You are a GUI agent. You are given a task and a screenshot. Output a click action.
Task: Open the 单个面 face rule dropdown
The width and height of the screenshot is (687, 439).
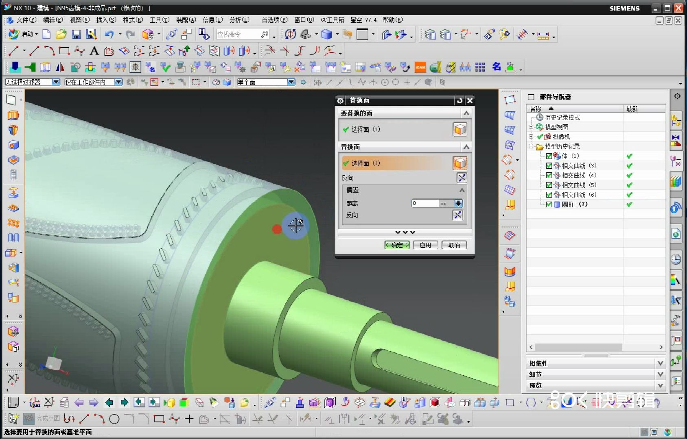click(x=291, y=82)
